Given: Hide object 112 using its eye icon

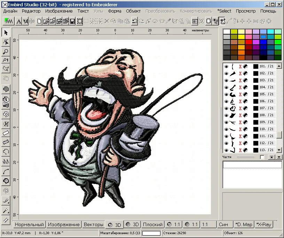Looking at the screenshot, I should (226, 143).
